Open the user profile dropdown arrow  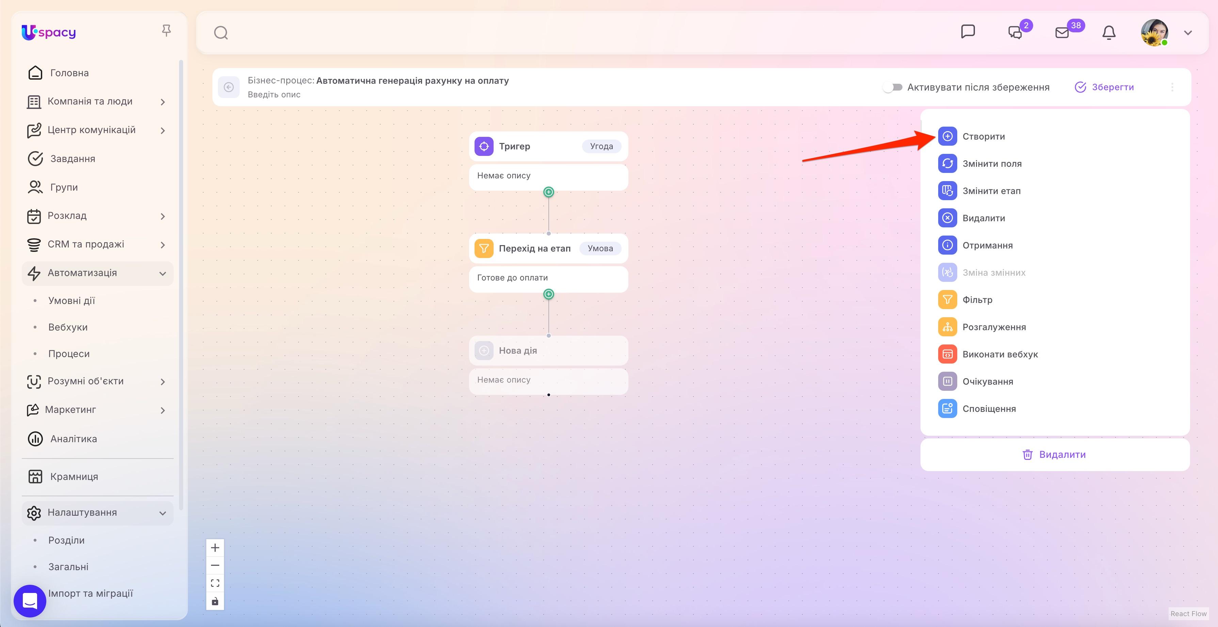[x=1188, y=33]
